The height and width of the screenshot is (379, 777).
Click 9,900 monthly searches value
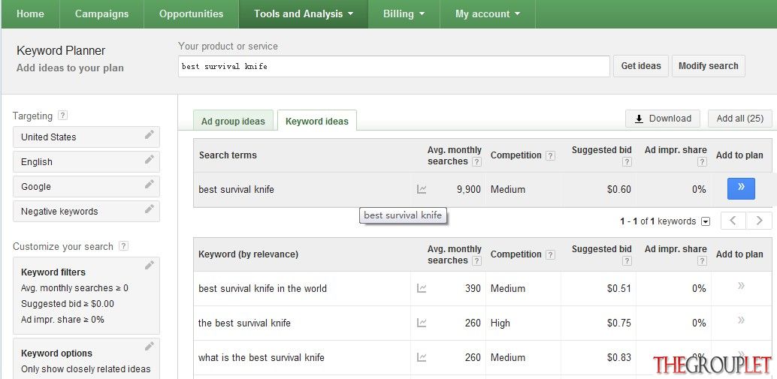[468, 189]
